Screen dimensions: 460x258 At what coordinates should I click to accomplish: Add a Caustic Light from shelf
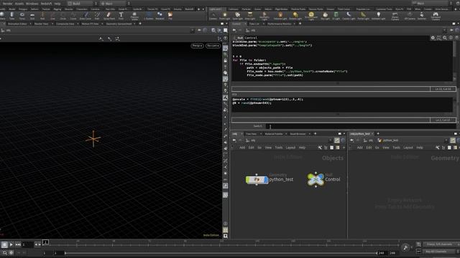pyautogui.click(x=349, y=16)
